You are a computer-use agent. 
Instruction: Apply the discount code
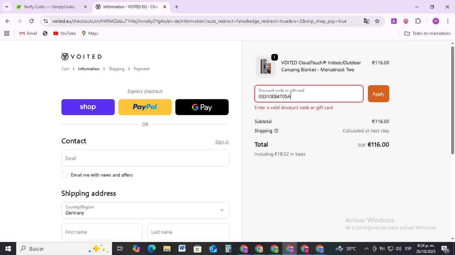[x=378, y=94]
